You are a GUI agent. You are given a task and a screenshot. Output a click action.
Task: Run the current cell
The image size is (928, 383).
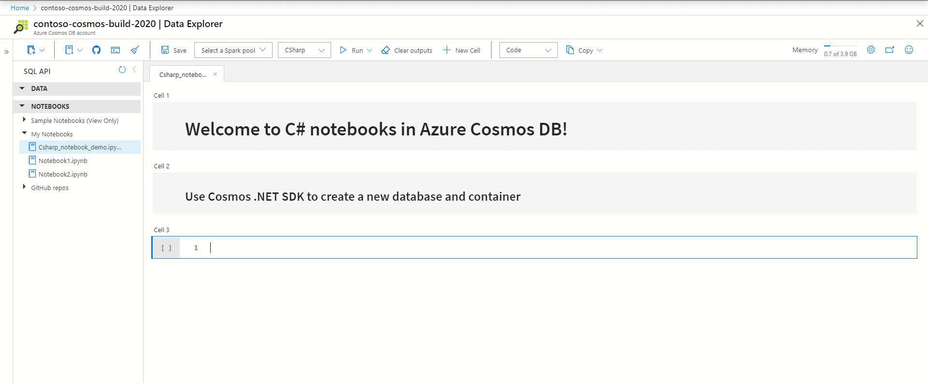pos(351,50)
